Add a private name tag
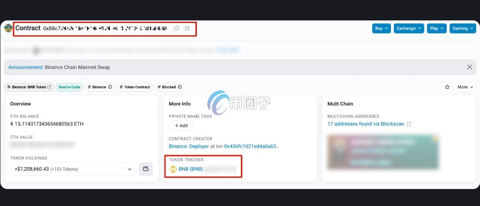 [x=181, y=126]
